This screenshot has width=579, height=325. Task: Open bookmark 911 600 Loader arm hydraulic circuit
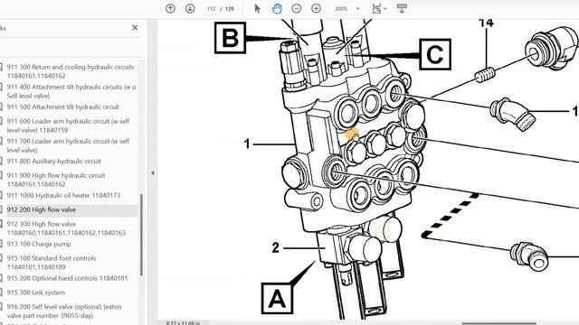point(68,125)
